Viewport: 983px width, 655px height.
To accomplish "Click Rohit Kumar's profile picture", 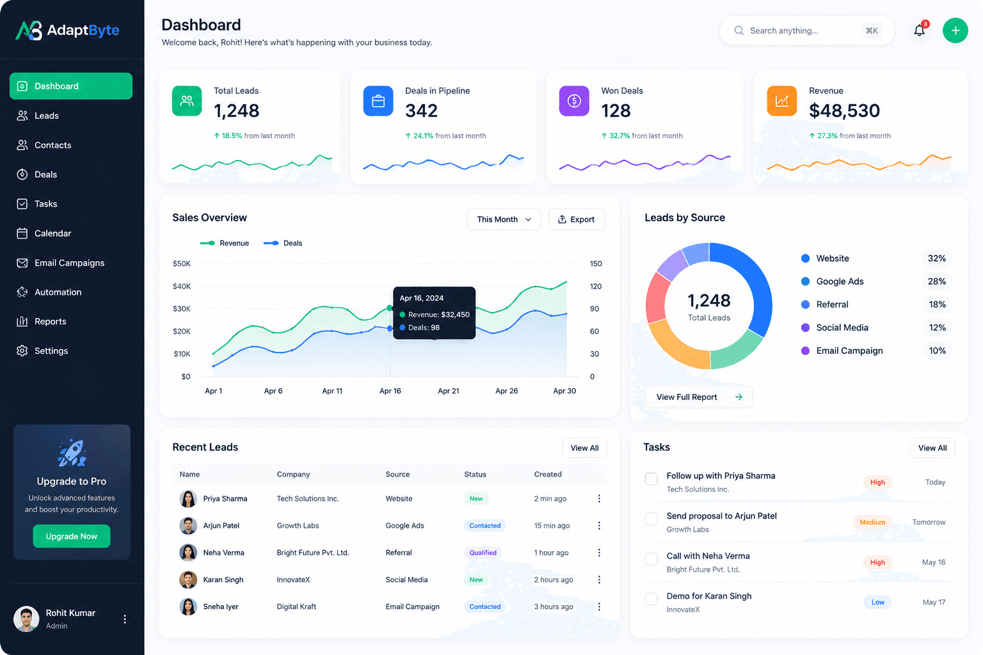I will (x=26, y=619).
